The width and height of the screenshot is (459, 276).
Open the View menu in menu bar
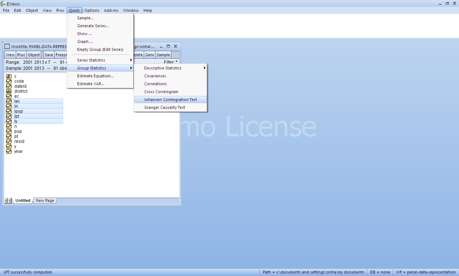[47, 10]
